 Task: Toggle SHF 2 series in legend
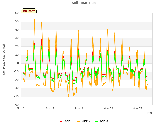click(84, 121)
